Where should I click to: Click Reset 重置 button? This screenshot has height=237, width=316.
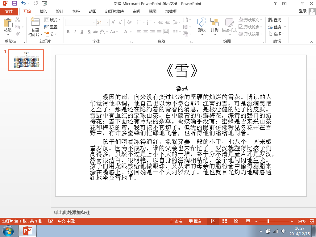51,27
